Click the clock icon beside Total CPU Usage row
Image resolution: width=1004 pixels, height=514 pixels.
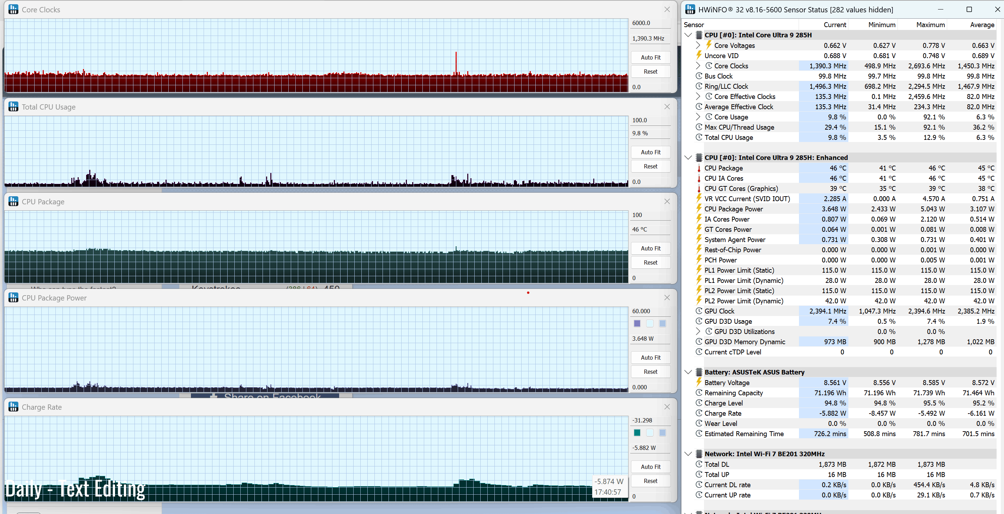[x=699, y=137]
